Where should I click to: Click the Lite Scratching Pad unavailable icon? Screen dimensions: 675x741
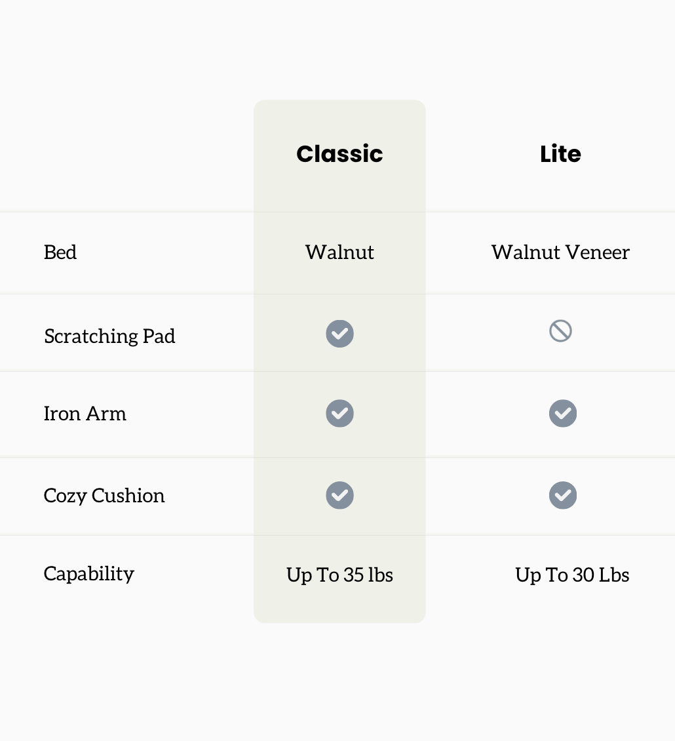(560, 331)
